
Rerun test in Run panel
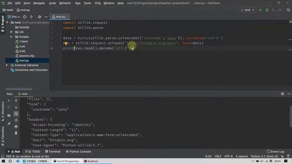tap(9, 101)
